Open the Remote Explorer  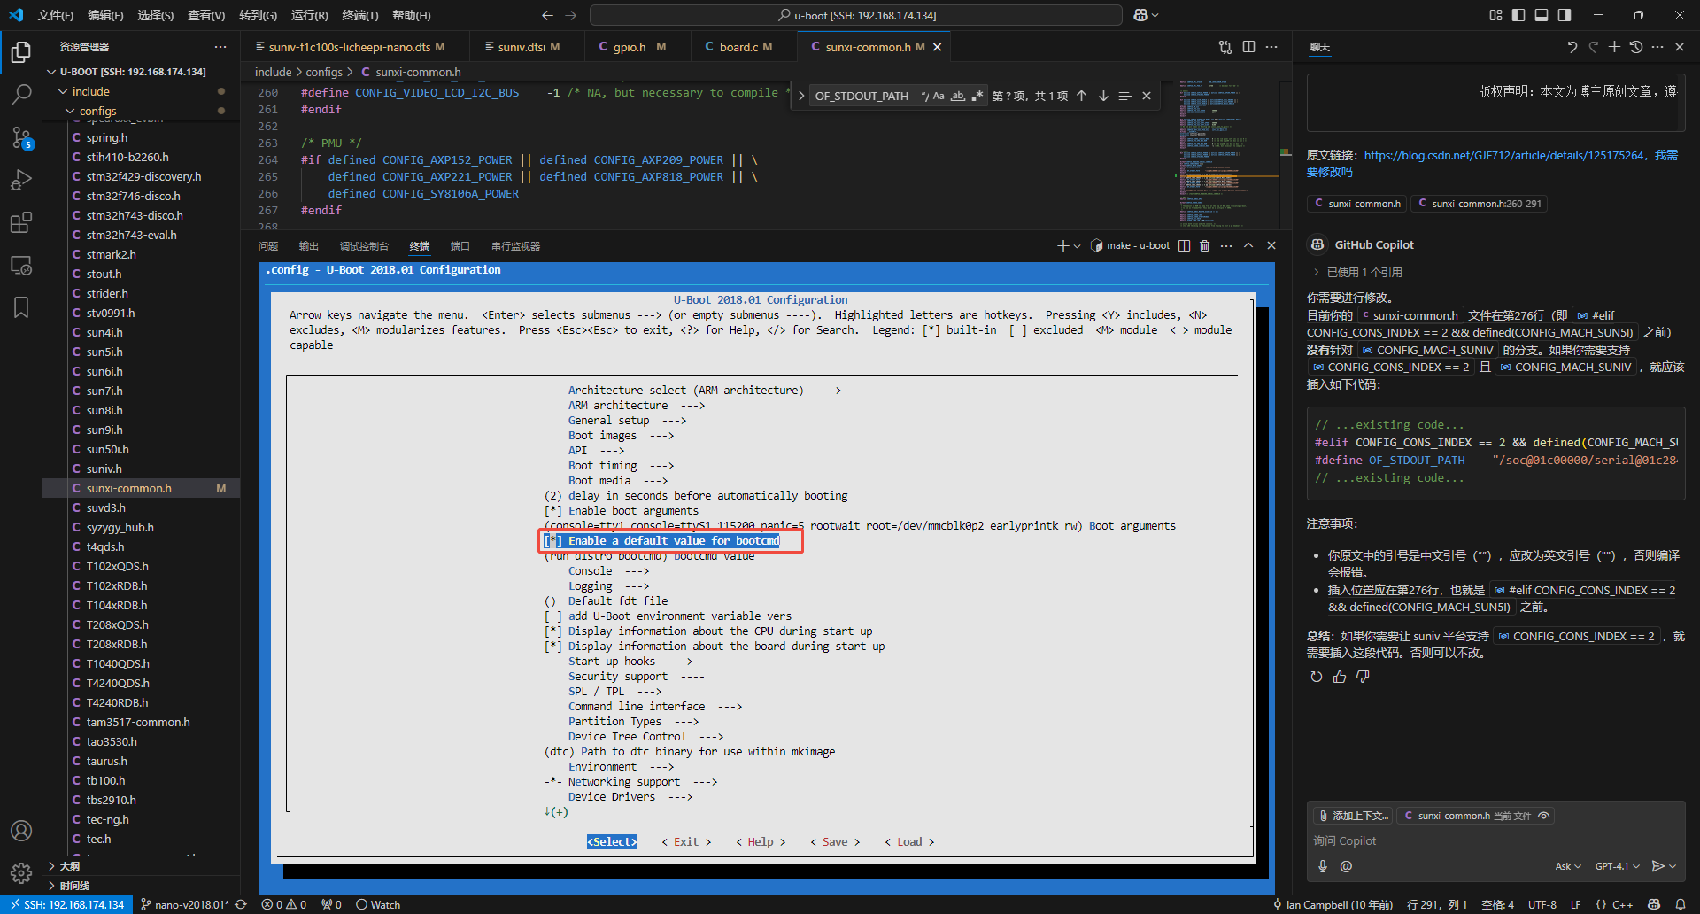[21, 265]
